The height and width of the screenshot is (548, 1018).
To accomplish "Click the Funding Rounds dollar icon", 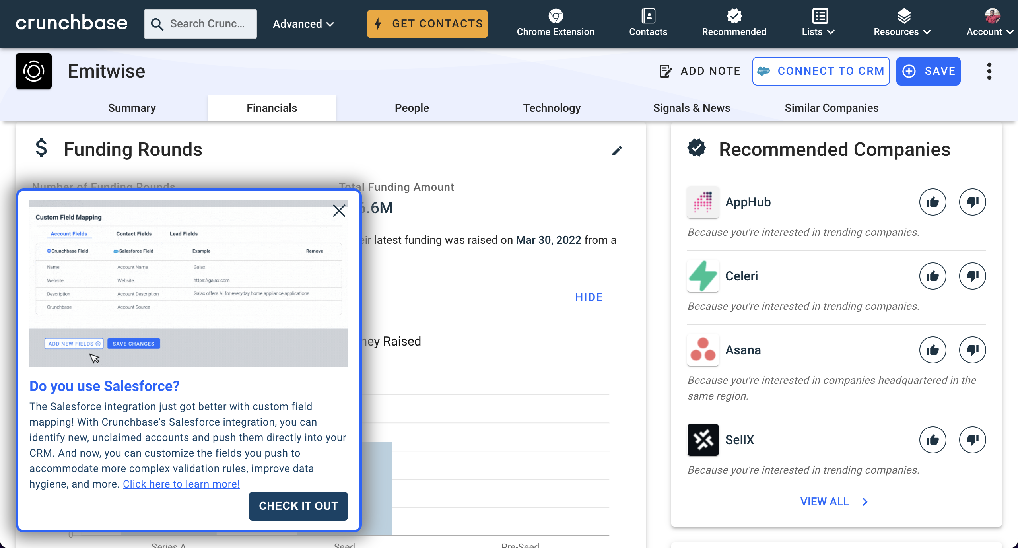I will point(41,148).
